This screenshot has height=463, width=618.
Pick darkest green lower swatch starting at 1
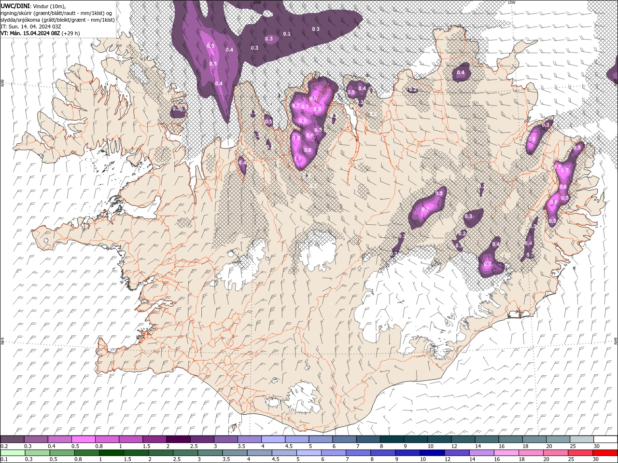(111, 453)
